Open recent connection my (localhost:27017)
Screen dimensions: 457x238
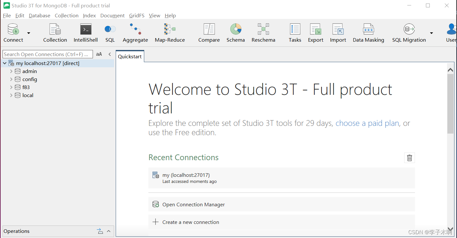(281, 178)
